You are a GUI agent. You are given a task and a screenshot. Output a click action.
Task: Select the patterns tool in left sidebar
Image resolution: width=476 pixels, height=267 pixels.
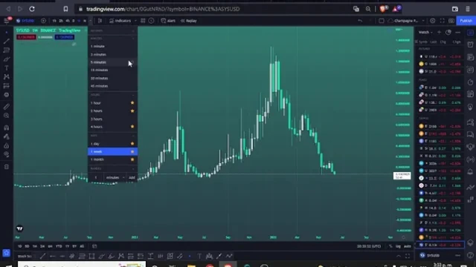(6, 77)
